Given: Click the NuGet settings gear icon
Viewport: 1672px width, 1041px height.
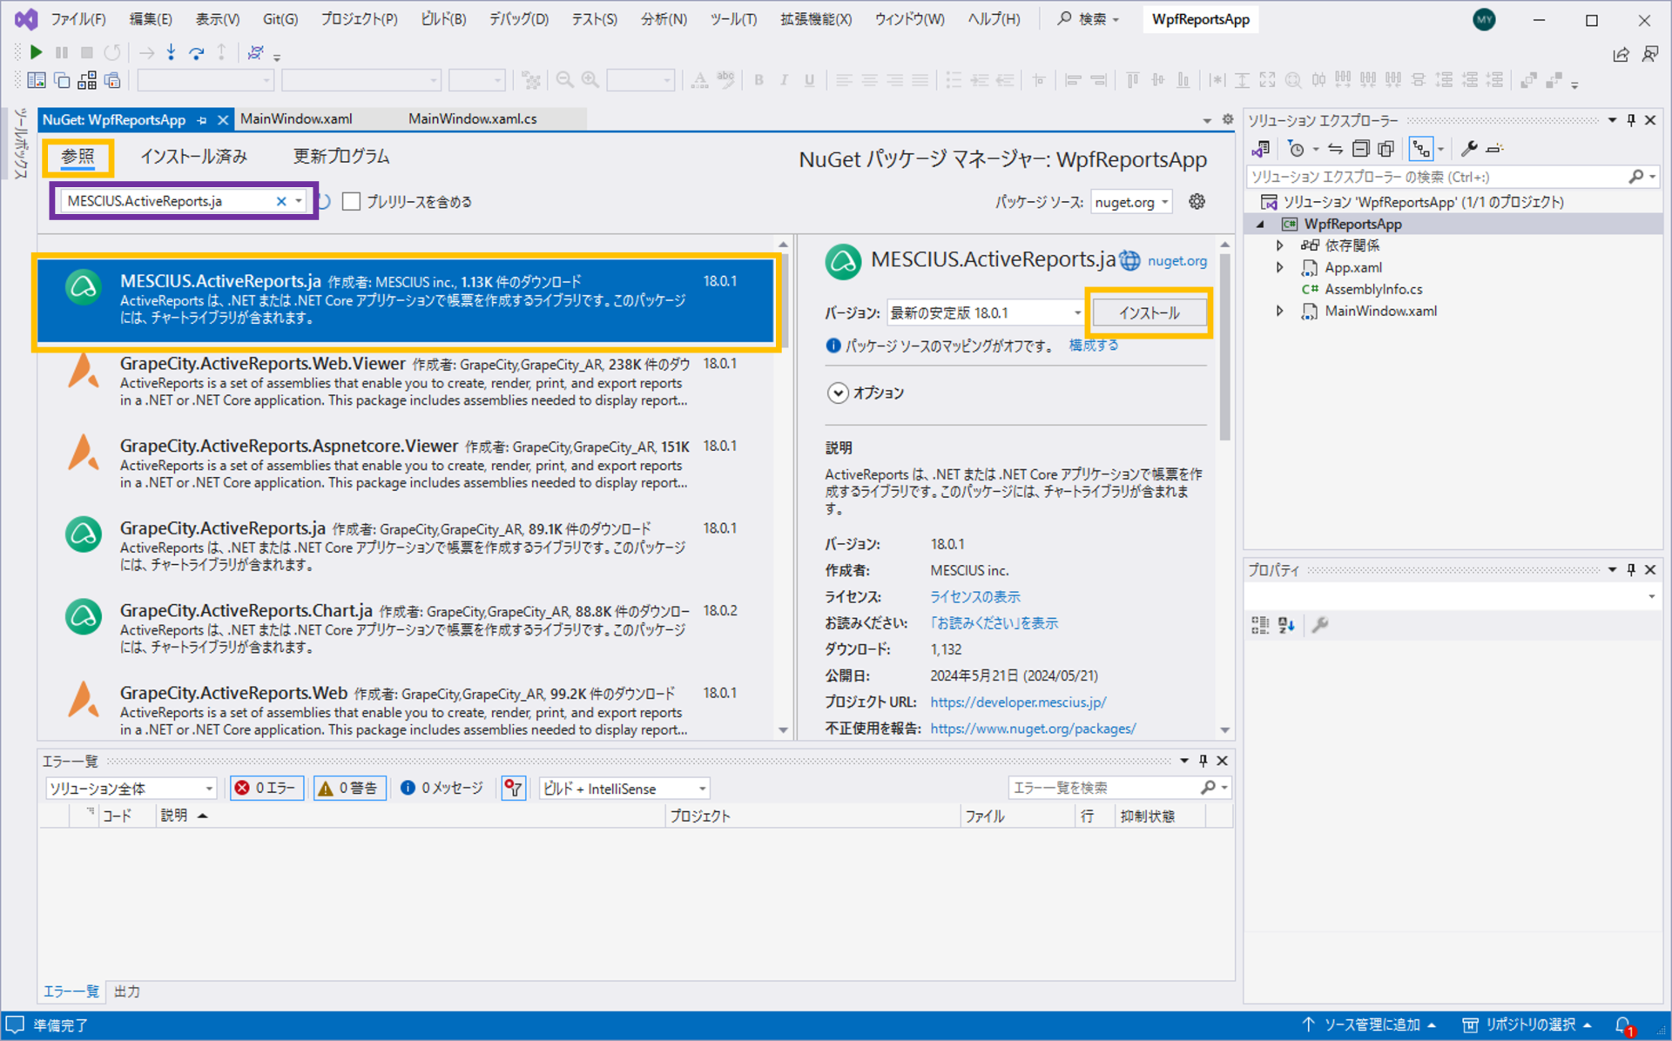Looking at the screenshot, I should (1197, 202).
